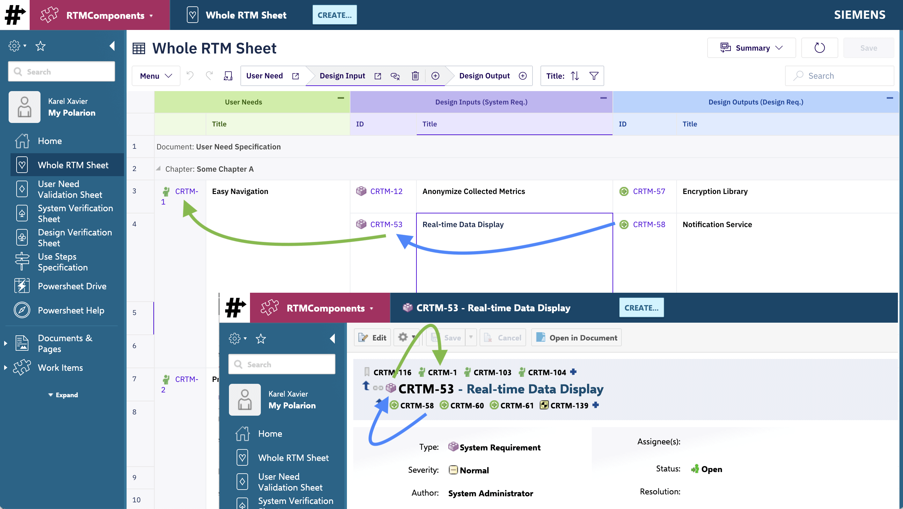Select the User Need entity tab
The image size is (903, 509).
click(265, 76)
